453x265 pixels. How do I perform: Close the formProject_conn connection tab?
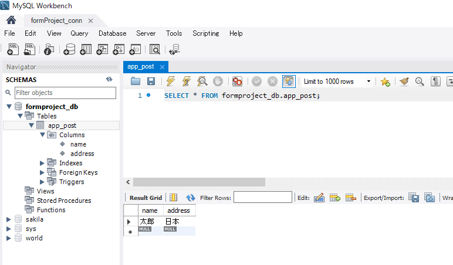pyautogui.click(x=90, y=21)
